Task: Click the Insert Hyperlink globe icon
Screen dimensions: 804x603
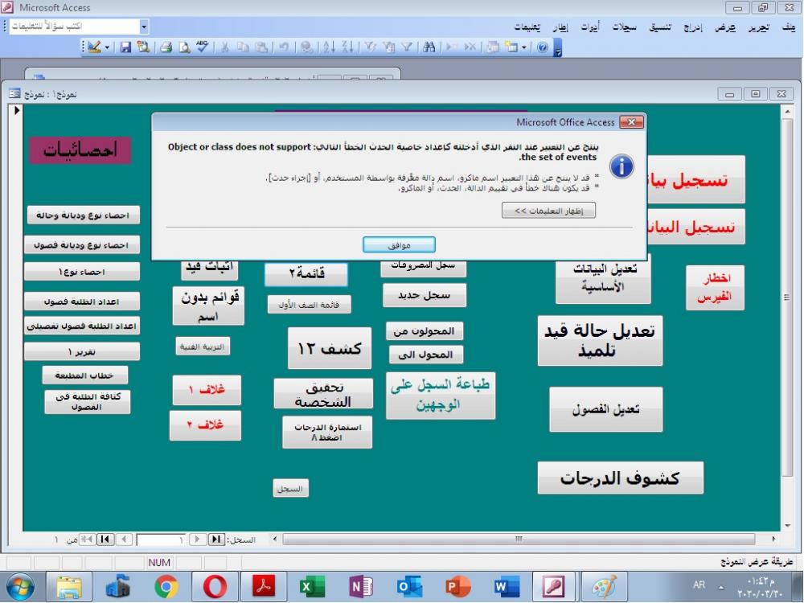Action: click(306, 47)
